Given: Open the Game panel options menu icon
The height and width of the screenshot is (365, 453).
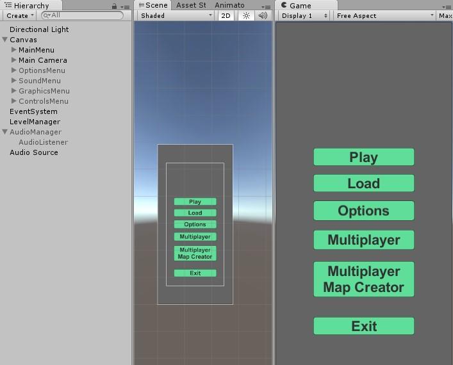Looking at the screenshot, I should coord(447,7).
